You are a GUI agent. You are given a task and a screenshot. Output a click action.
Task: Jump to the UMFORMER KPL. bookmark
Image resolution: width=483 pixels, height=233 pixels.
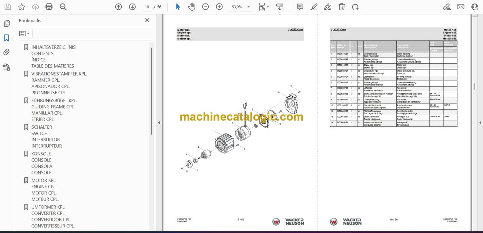pos(48,207)
